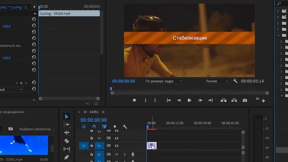Image resolution: width=288 pixels, height=162 pixels.
Task: Reset parameter next to second 360,0 value
Action: click(34, 57)
